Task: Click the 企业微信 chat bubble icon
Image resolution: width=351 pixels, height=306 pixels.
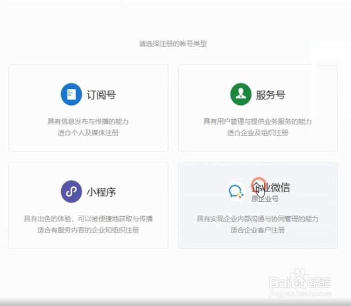Action: pos(236,192)
